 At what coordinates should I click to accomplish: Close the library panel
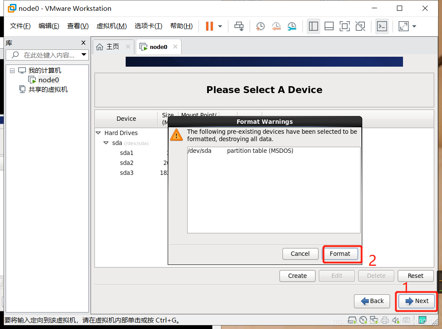84,42
